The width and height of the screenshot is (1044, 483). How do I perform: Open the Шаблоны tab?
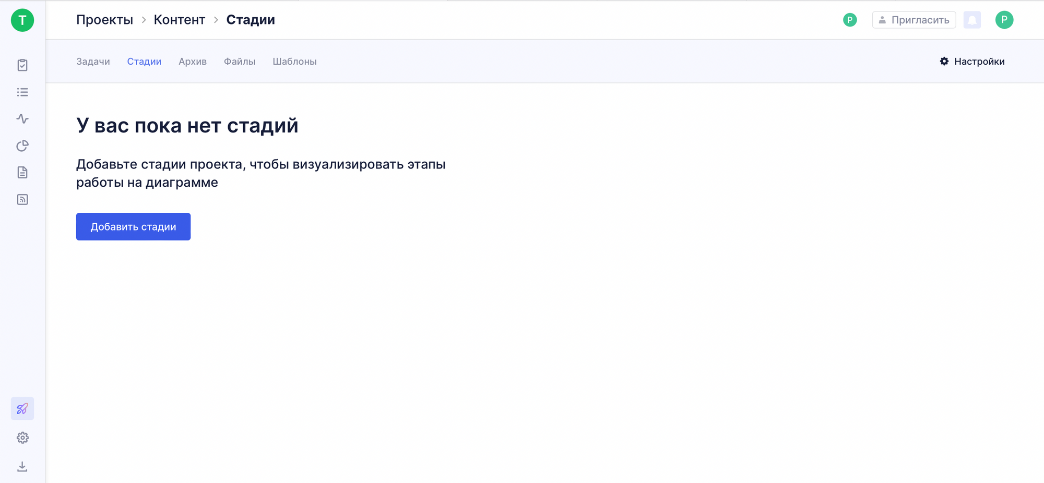(x=294, y=62)
